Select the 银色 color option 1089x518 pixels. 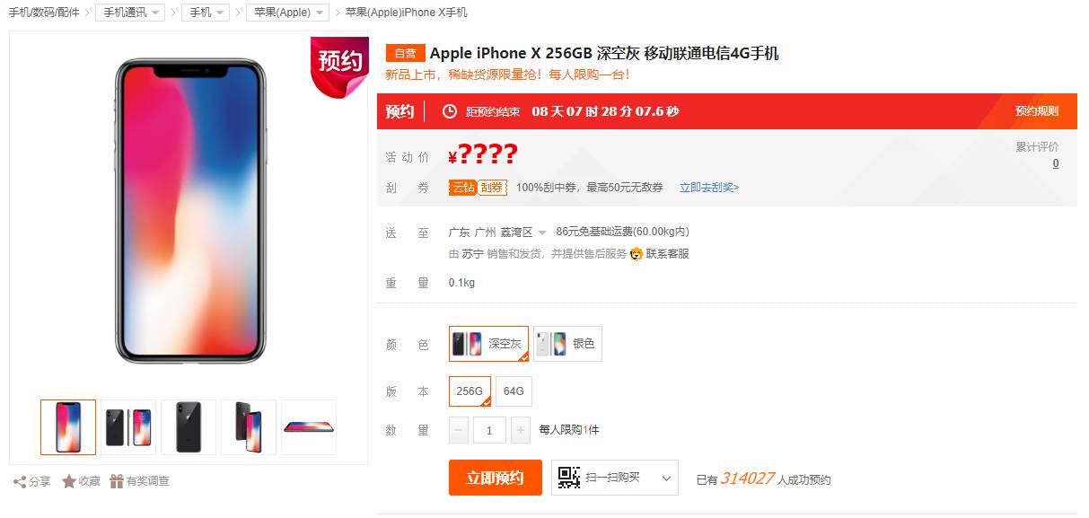point(567,344)
